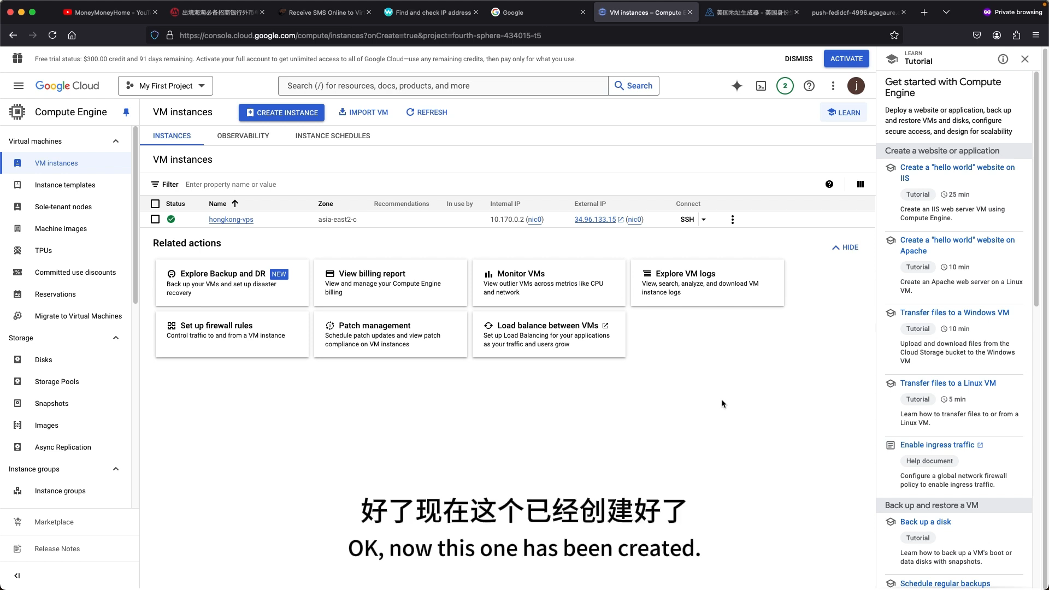Viewport: 1049px width, 590px height.
Task: Click the browser URL address bar
Action: (x=524, y=36)
